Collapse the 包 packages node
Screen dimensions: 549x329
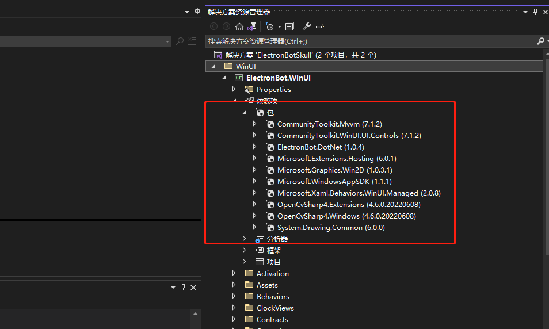245,112
